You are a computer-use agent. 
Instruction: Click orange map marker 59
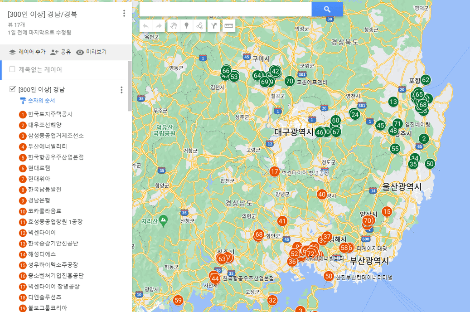click(178, 300)
